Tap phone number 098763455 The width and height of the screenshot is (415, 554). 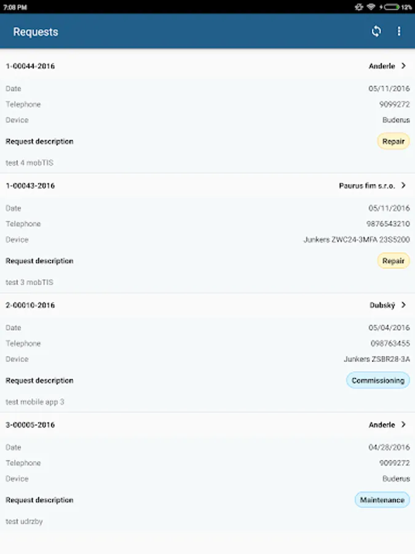tap(390, 343)
